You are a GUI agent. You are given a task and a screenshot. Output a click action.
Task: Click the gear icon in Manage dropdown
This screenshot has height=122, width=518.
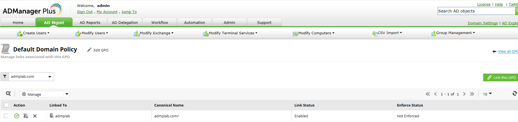pos(24,94)
